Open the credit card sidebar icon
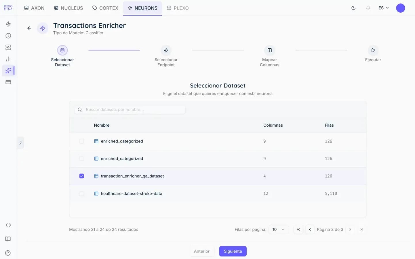 click(8, 82)
